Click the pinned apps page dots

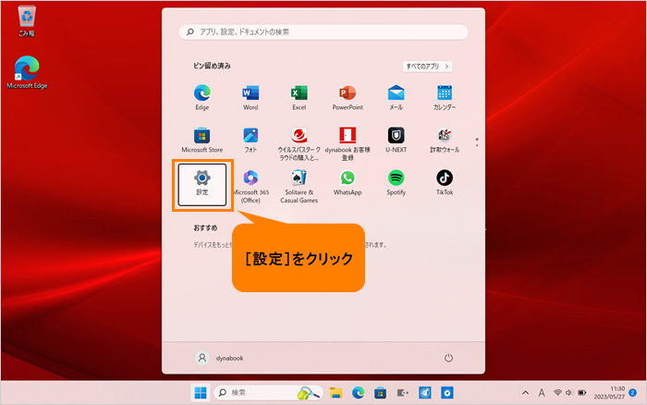(x=477, y=142)
